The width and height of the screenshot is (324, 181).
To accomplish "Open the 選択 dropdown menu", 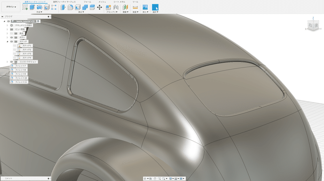I will (x=156, y=12).
